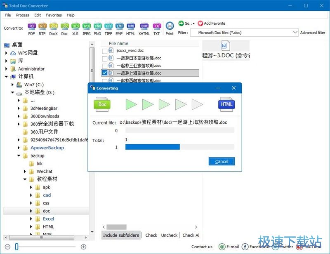This screenshot has height=254, width=330.
Task: Select file 一起游上海旅游攻略.doc
Action: click(x=139, y=73)
